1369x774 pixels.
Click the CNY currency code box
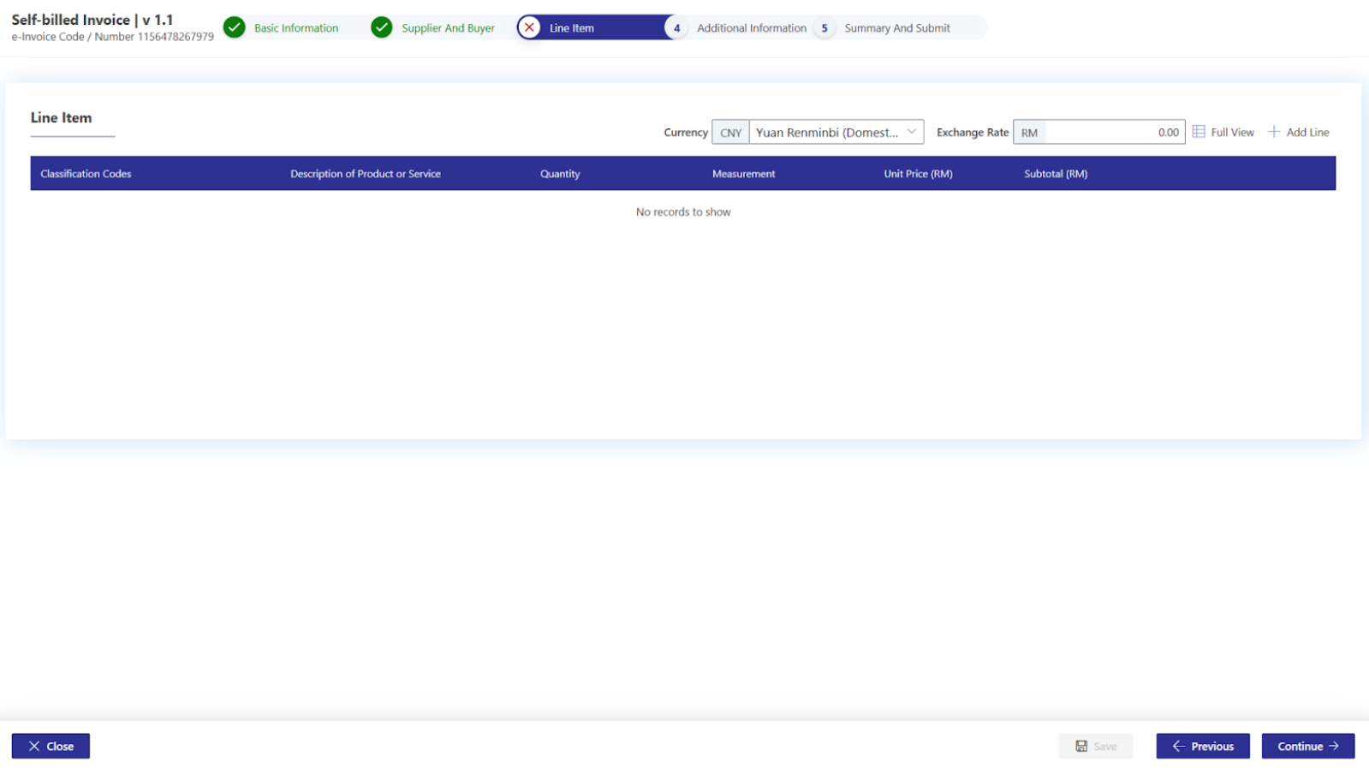tap(730, 133)
